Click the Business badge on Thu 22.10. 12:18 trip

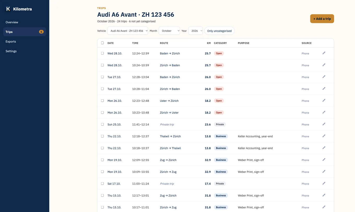tap(221, 136)
